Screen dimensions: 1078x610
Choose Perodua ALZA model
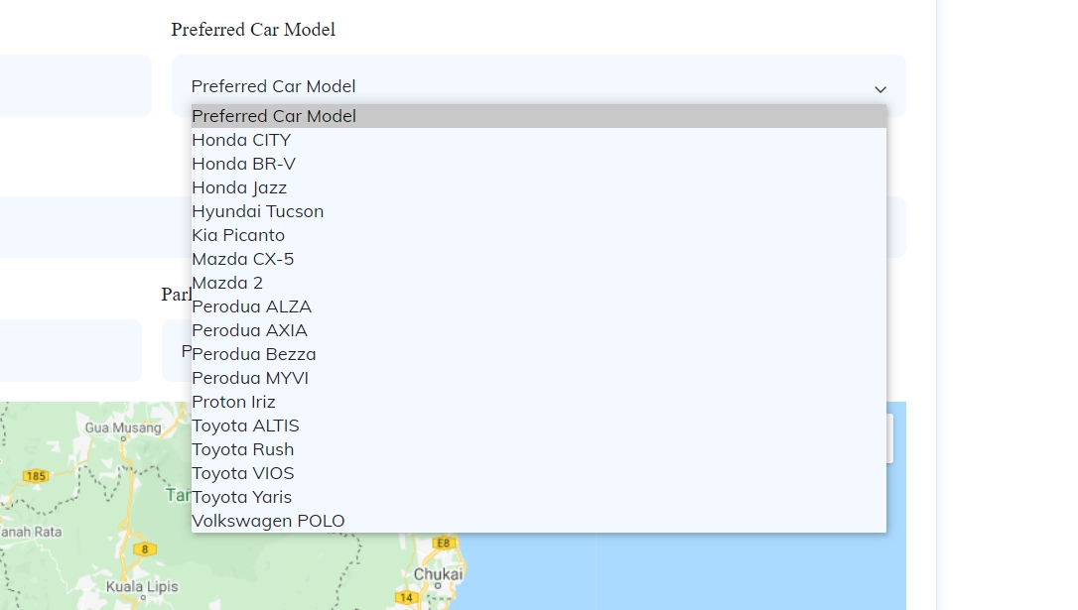pos(251,306)
